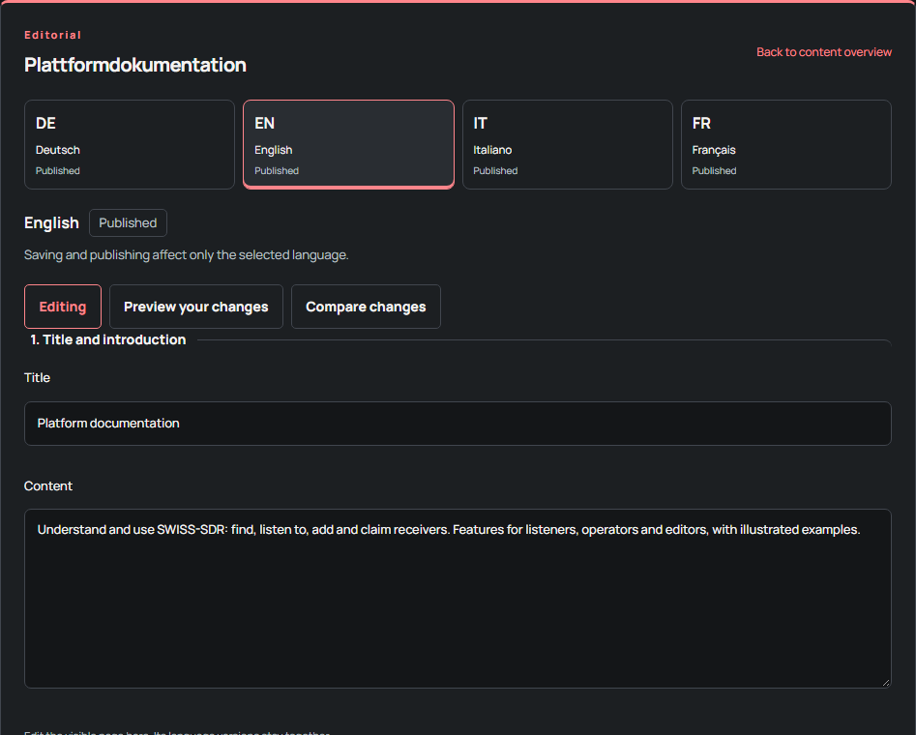This screenshot has height=735, width=916.
Task: Select the EN English language card
Action: click(x=348, y=144)
